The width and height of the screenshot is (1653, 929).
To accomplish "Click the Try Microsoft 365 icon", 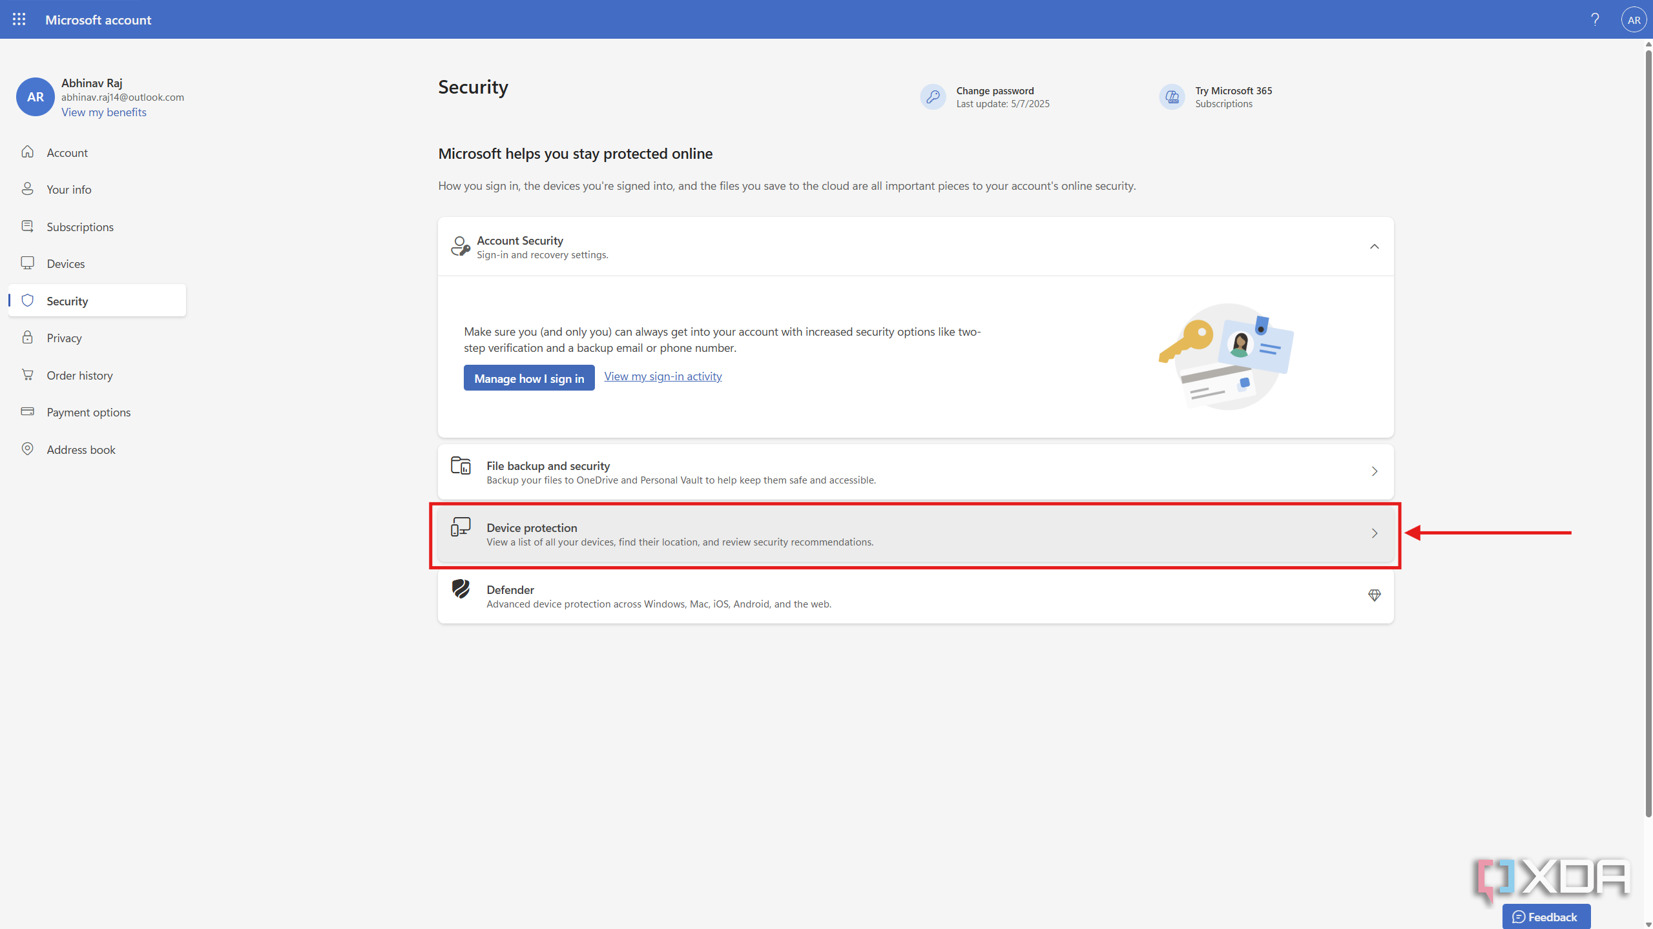I will pos(1172,97).
